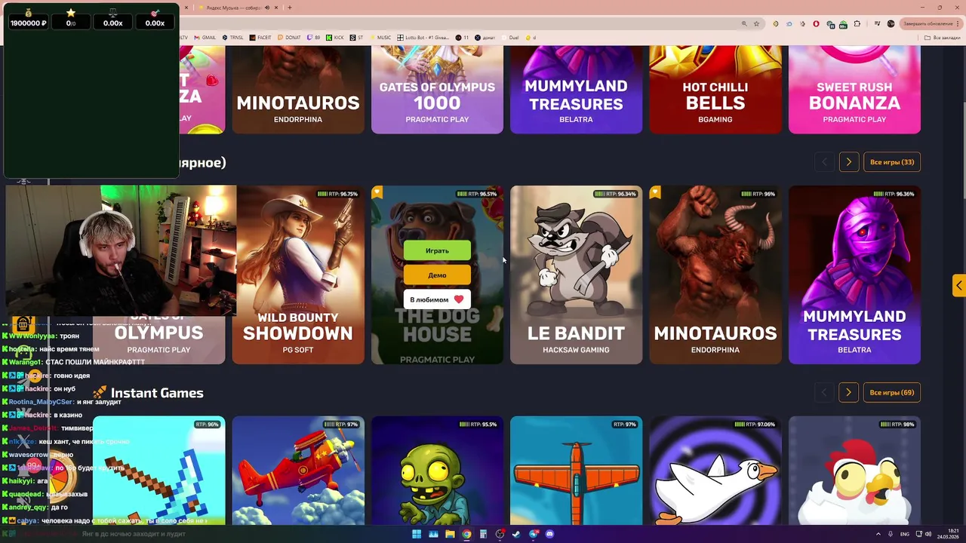This screenshot has width=966, height=543.
Task: Open File Explorer from the taskbar
Action: pos(450,534)
